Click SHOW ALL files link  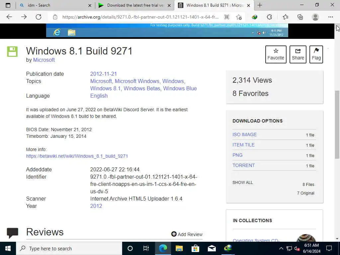coord(243,183)
